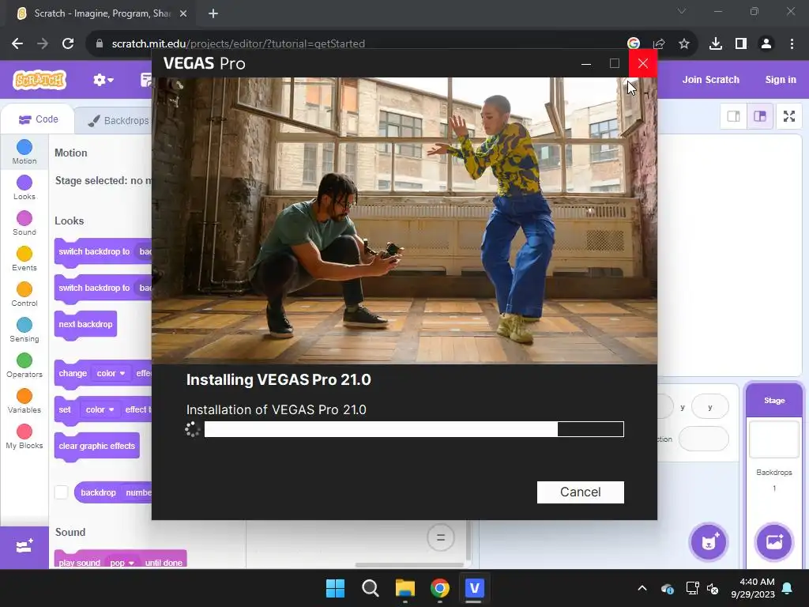This screenshot has height=607, width=809.
Task: Open the Chrome tab search chevron
Action: (x=682, y=11)
